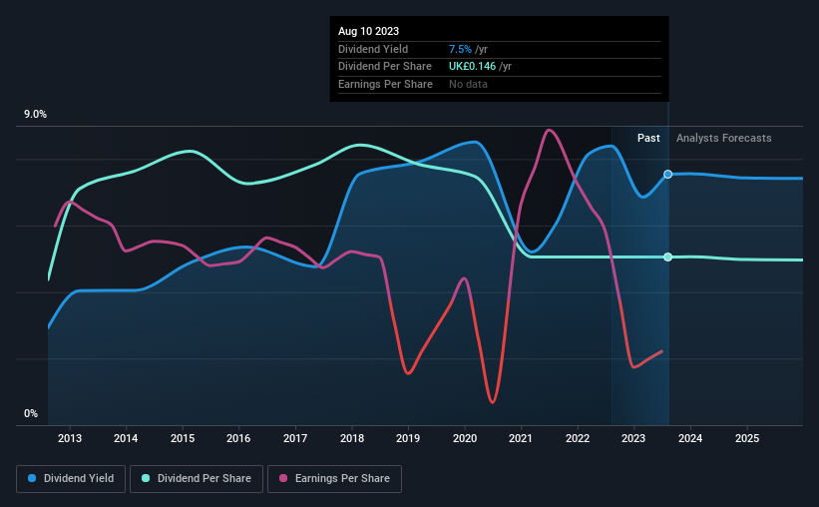Click the 2021 x-axis label
The image size is (819, 507).
[x=521, y=438]
